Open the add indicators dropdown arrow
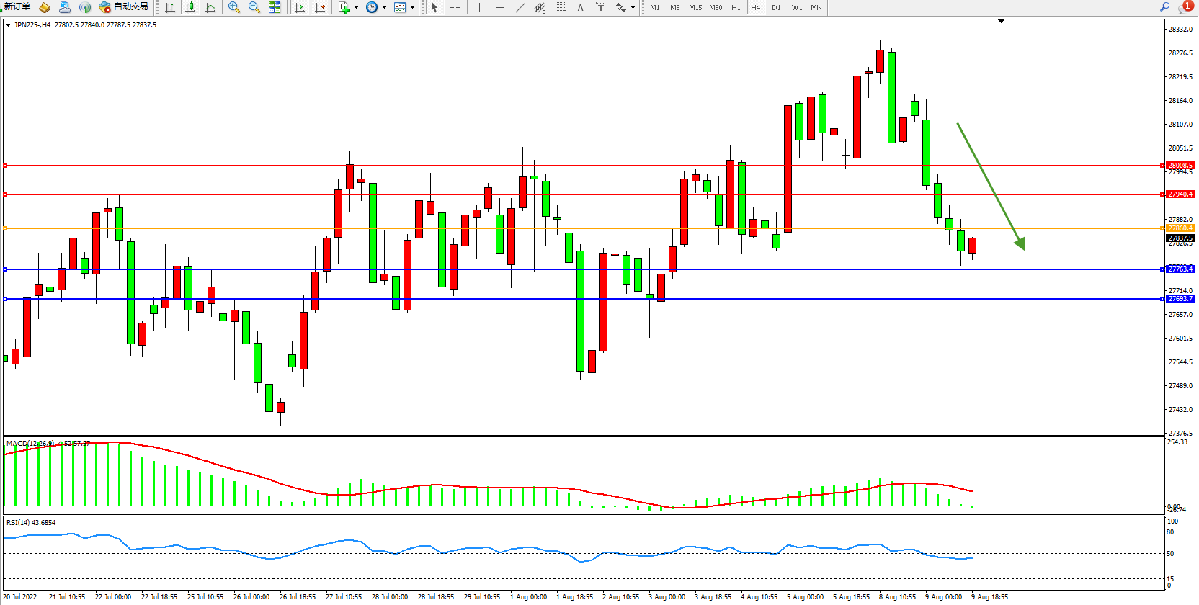 (356, 8)
